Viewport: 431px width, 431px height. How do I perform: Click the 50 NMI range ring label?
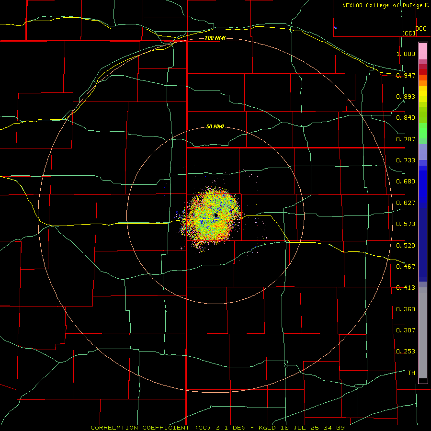tap(215, 127)
